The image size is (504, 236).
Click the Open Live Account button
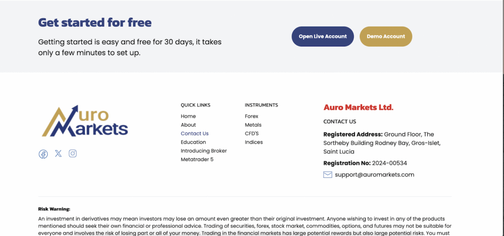coord(323,36)
